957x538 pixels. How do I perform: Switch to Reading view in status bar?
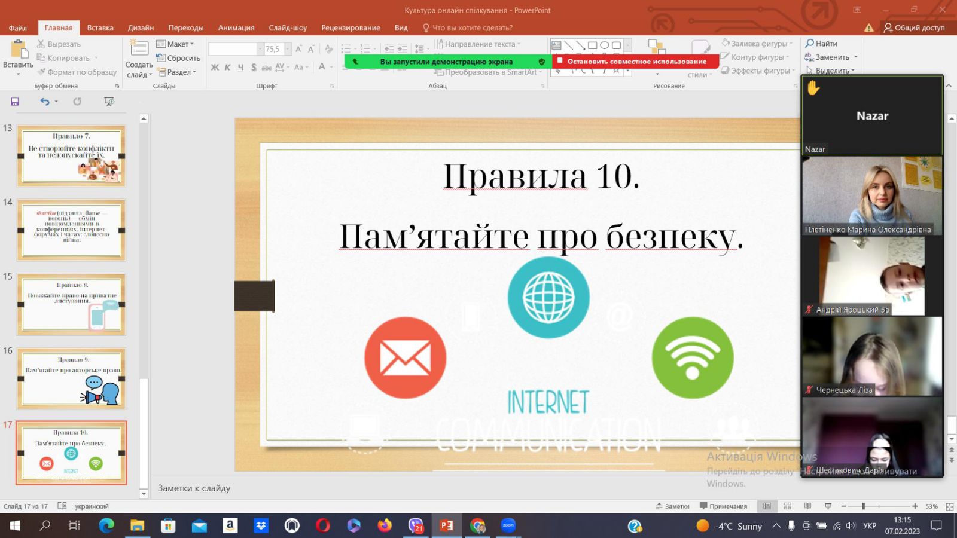(x=807, y=506)
